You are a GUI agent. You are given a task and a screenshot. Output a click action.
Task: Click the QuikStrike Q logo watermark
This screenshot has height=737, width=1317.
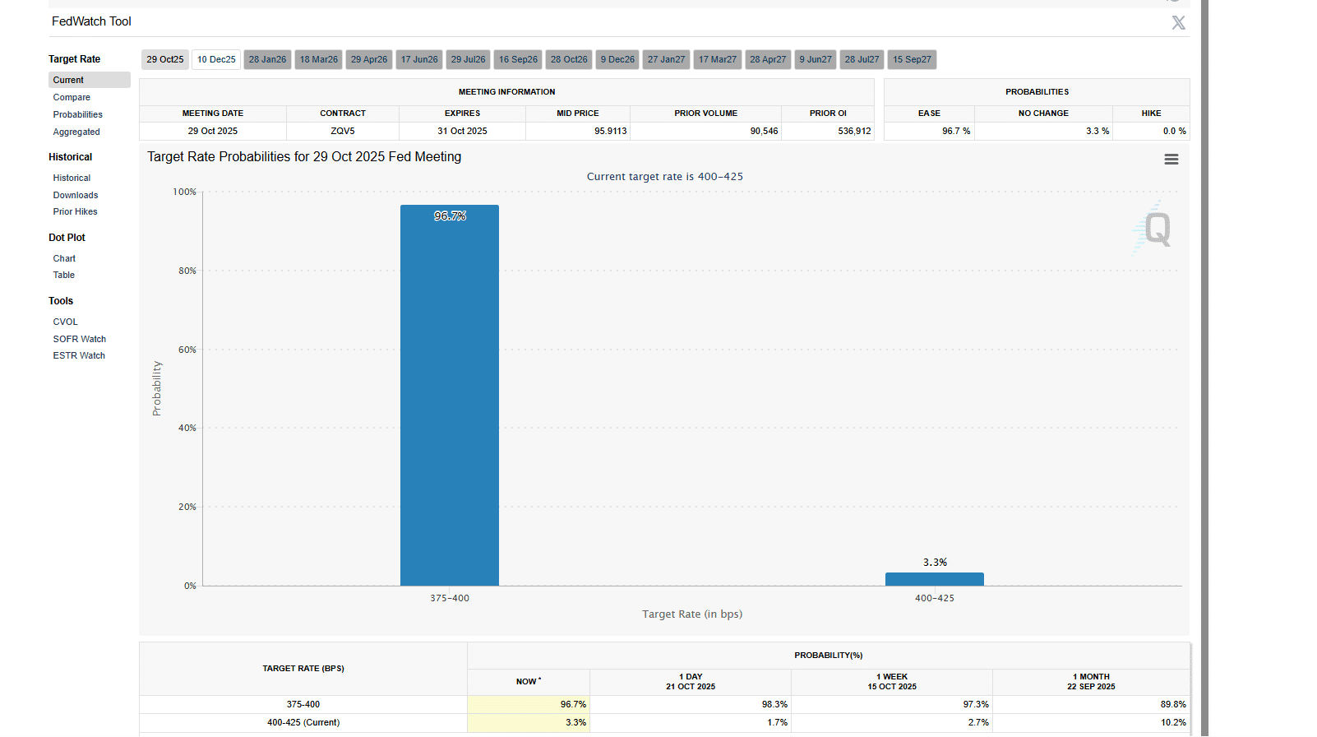1155,229
